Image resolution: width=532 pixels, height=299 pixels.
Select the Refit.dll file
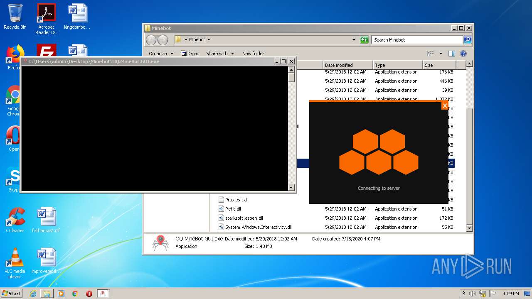click(233, 209)
